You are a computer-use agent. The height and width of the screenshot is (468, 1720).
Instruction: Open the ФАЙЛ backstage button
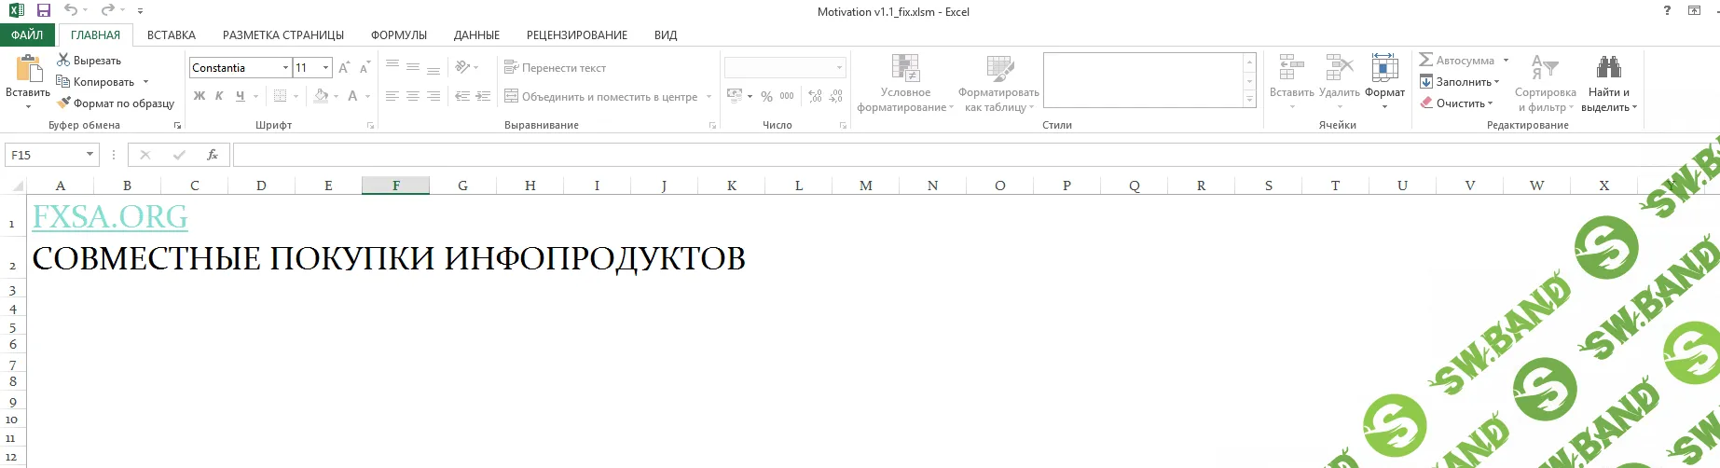27,35
